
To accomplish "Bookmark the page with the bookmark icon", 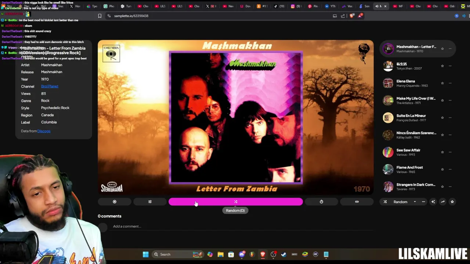I will pos(100,16).
